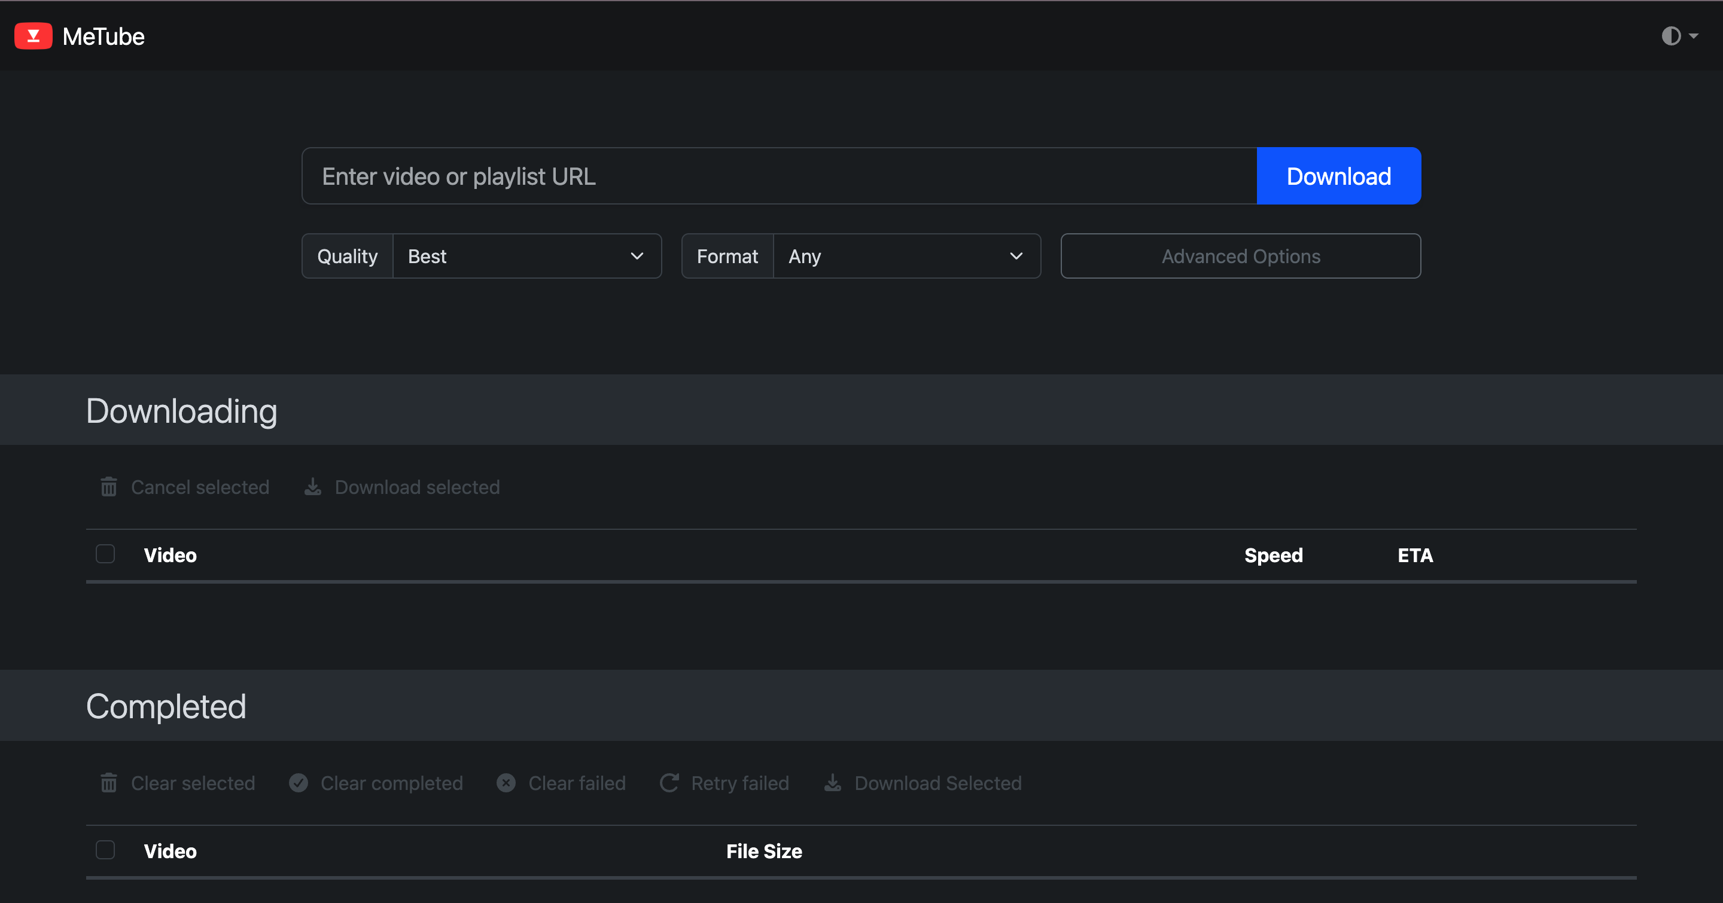Select the MeTube title to go home
1723x903 pixels.
coord(103,36)
